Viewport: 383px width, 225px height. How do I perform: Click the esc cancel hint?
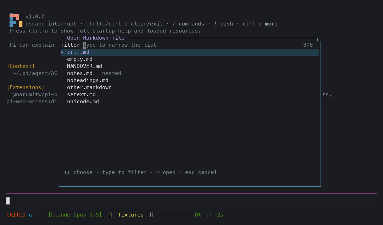click(x=201, y=172)
